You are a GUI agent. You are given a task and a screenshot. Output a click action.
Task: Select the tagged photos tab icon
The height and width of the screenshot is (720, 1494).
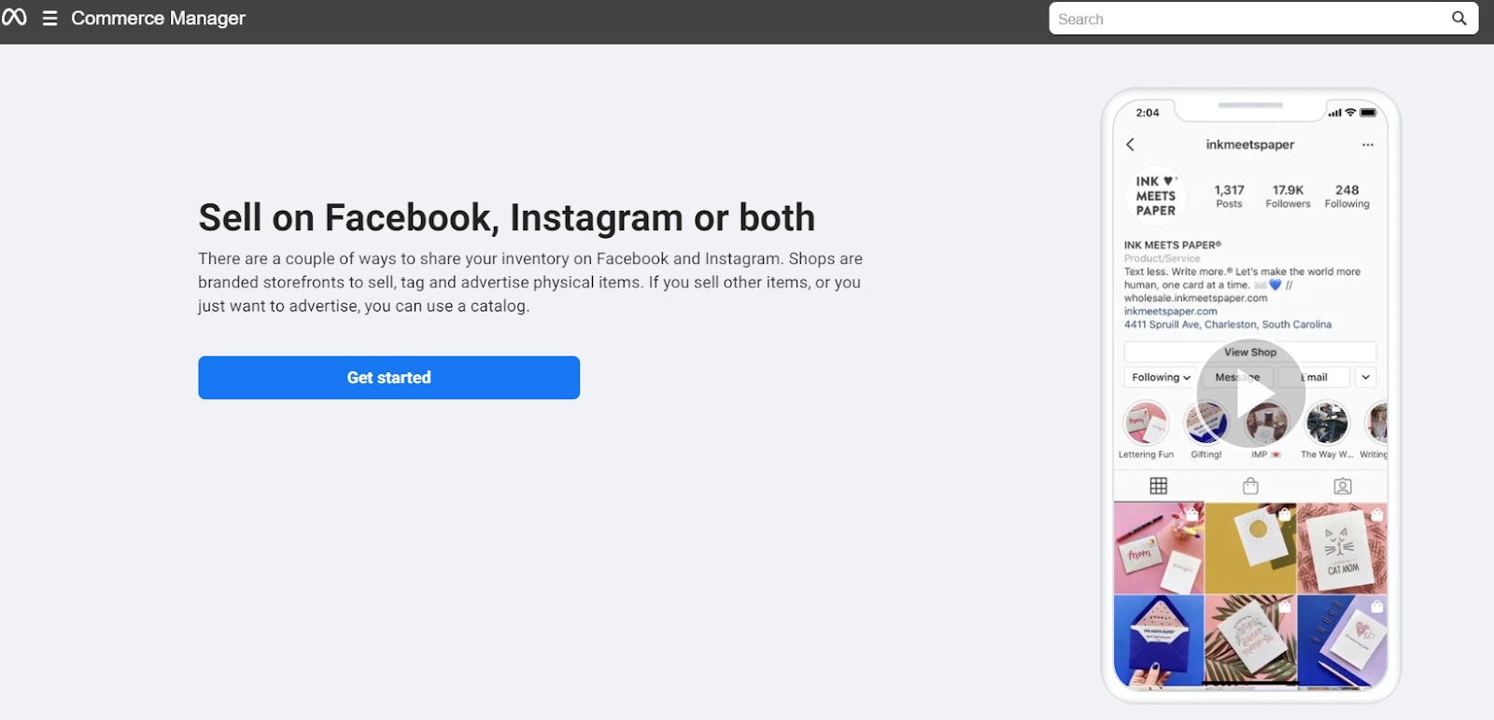coord(1342,486)
